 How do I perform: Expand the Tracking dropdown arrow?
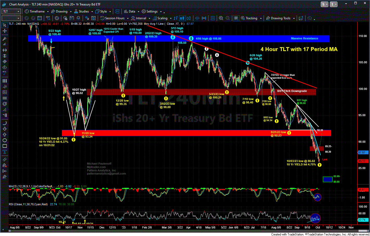(x=260, y=18)
